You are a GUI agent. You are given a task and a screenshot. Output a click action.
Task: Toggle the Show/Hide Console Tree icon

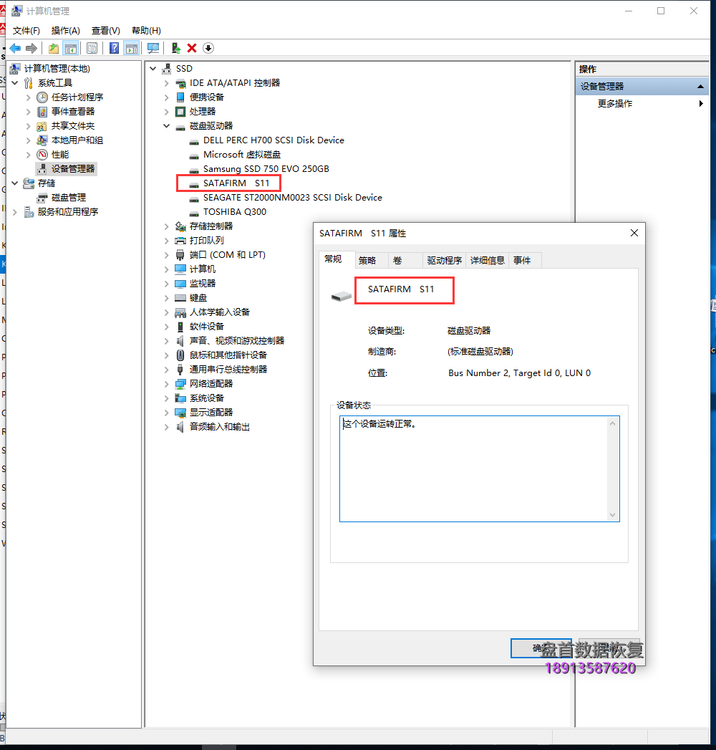click(x=71, y=48)
